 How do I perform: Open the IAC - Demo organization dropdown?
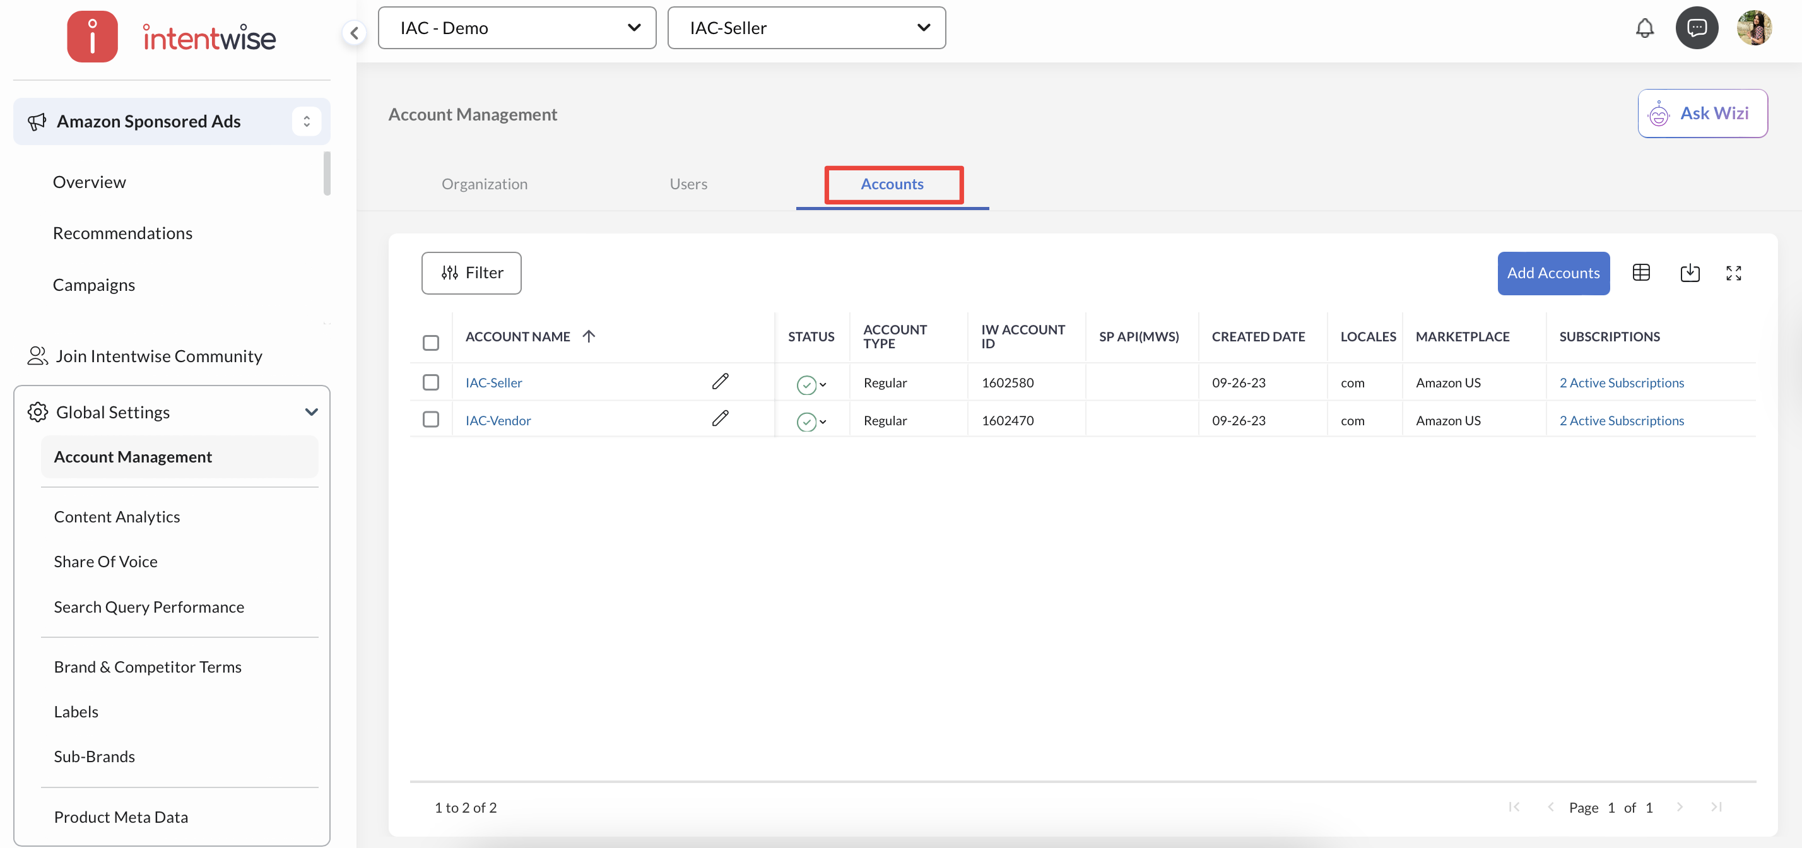click(x=517, y=28)
